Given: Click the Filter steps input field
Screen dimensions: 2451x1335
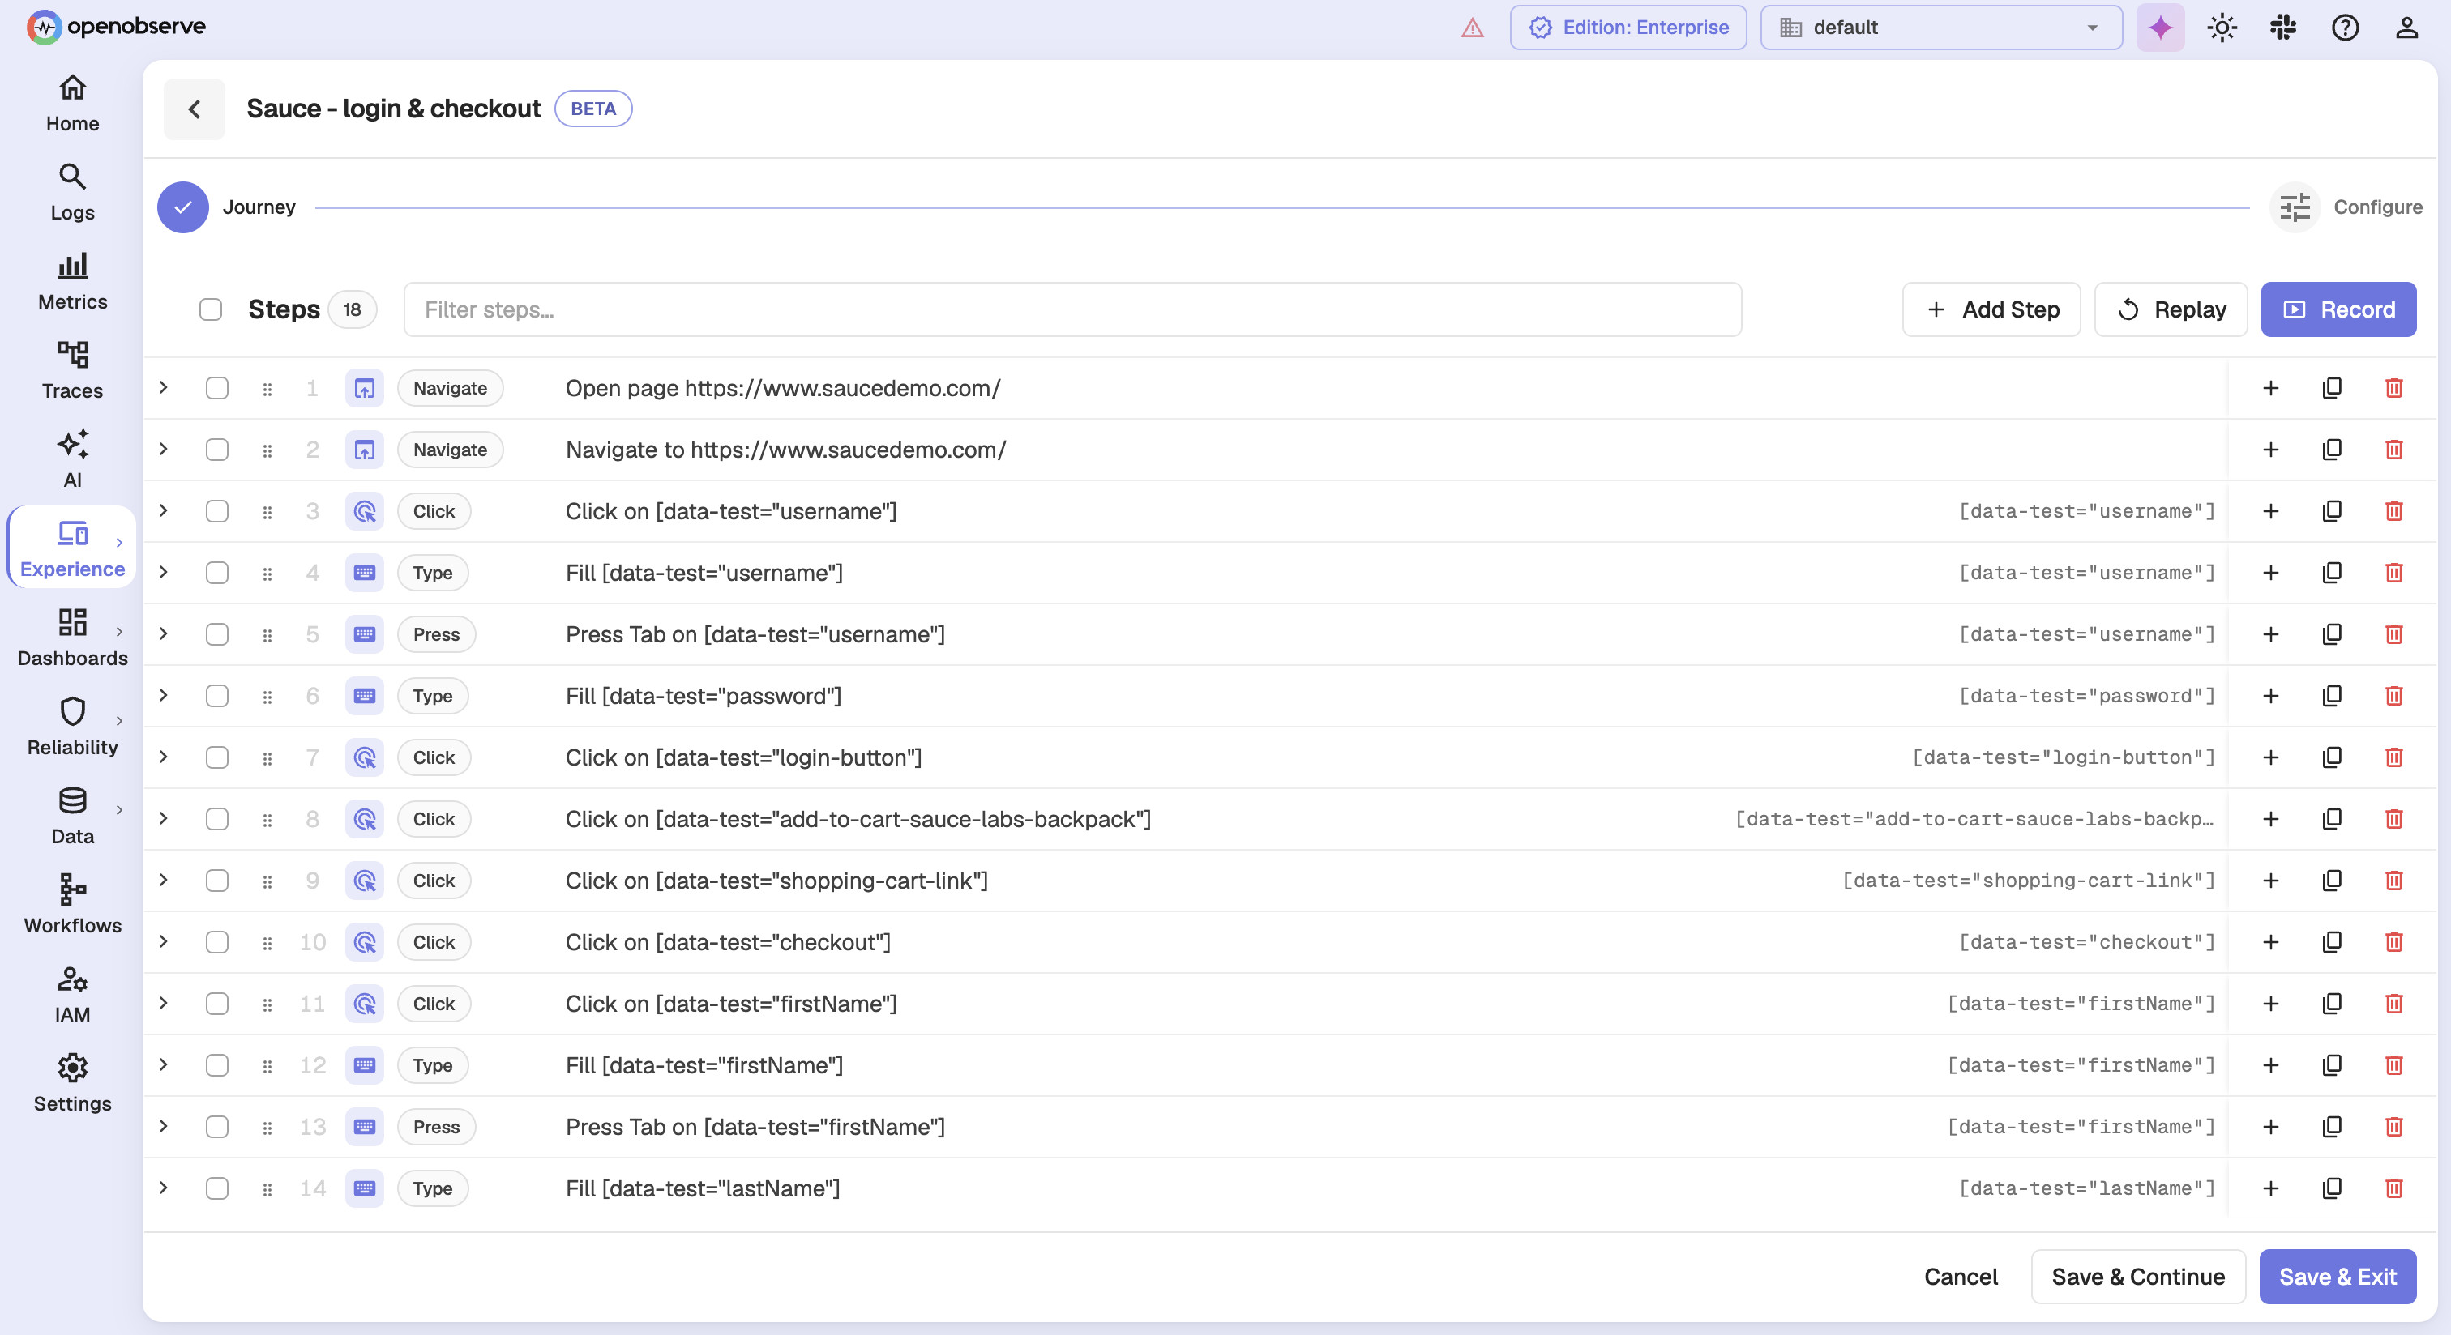Looking at the screenshot, I should (1072, 309).
